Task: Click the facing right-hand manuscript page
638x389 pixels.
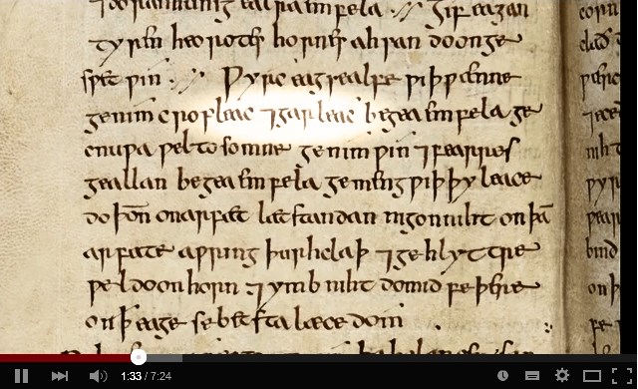Action: [592, 175]
